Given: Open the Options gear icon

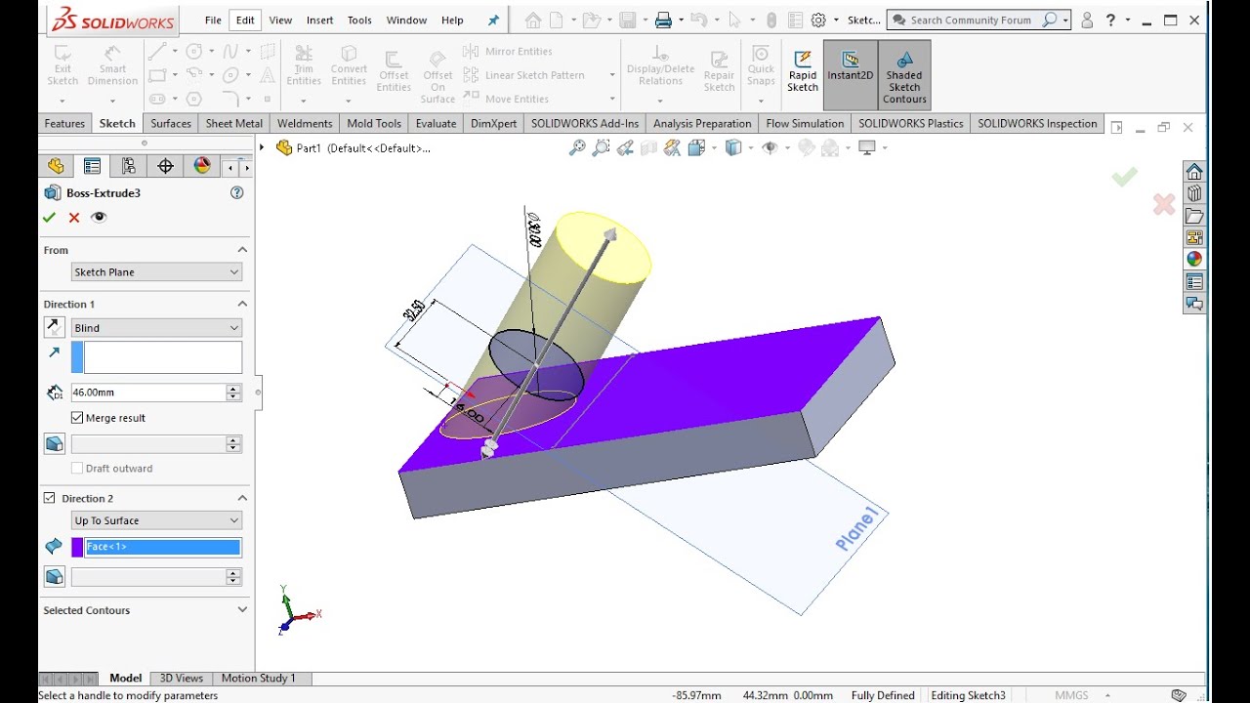Looking at the screenshot, I should (818, 20).
